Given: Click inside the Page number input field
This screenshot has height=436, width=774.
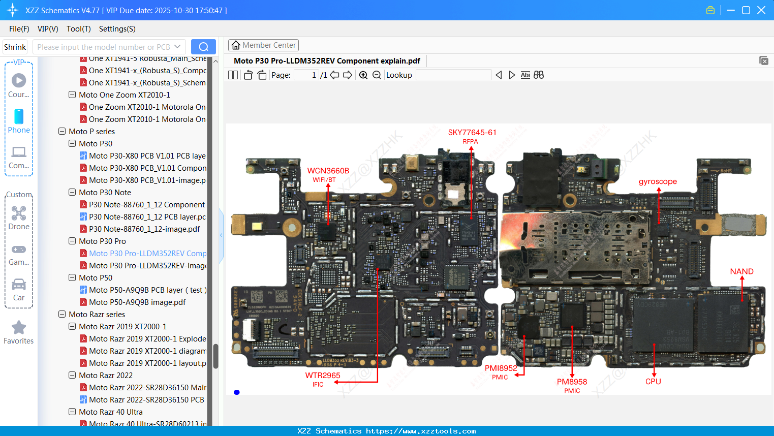Looking at the screenshot, I should [305, 75].
